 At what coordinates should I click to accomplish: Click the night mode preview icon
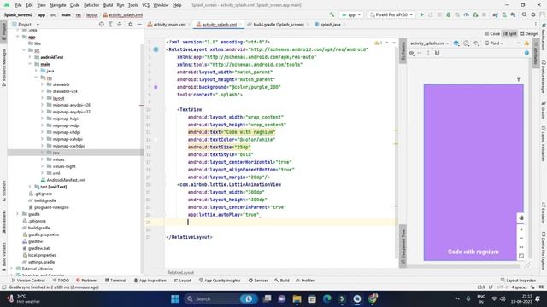pos(476,43)
